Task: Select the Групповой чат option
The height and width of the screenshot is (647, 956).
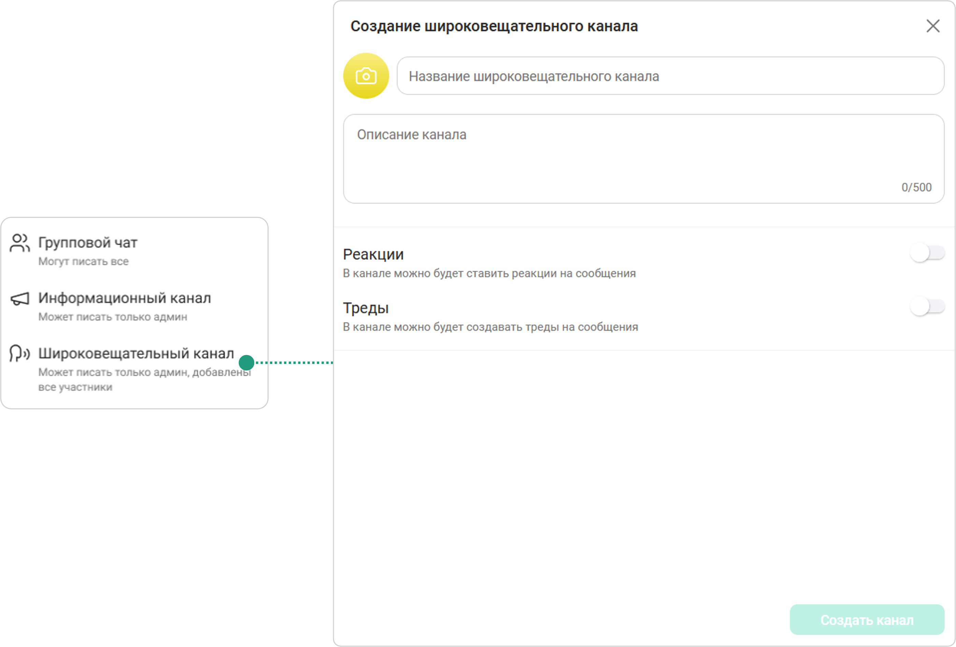Action: (x=88, y=243)
